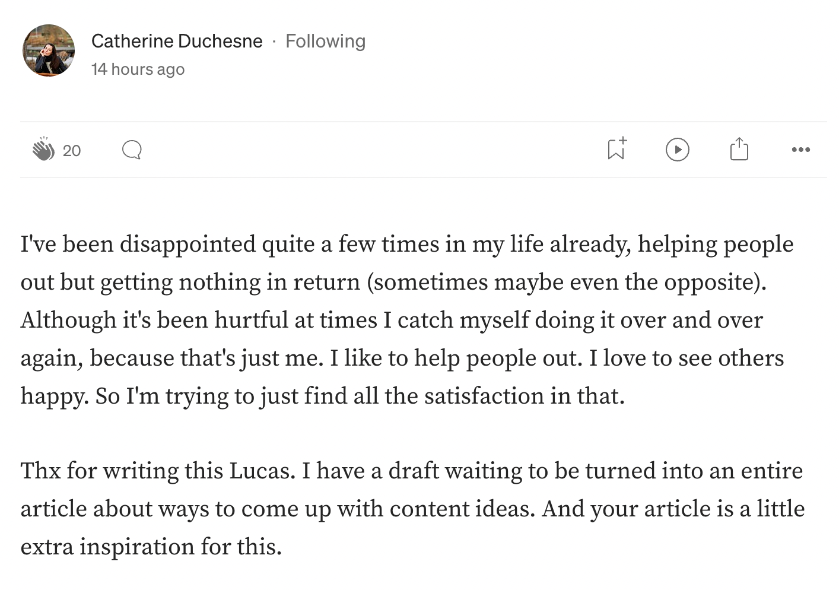This screenshot has height=590, width=839.
Task: Click the separator dot before Following
Action: click(274, 42)
